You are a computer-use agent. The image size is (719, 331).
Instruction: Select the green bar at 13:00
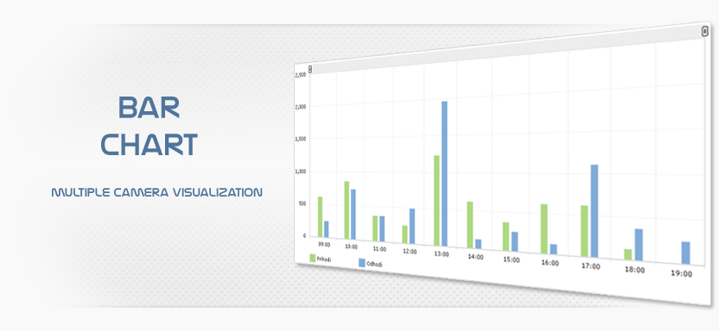[436, 201]
